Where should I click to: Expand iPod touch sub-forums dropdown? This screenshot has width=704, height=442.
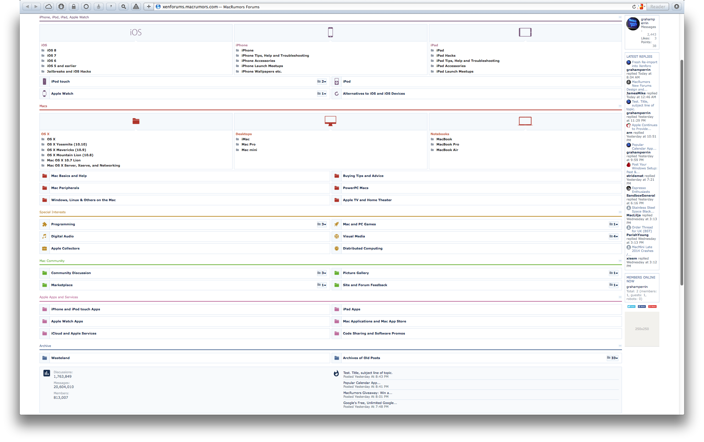(x=322, y=82)
